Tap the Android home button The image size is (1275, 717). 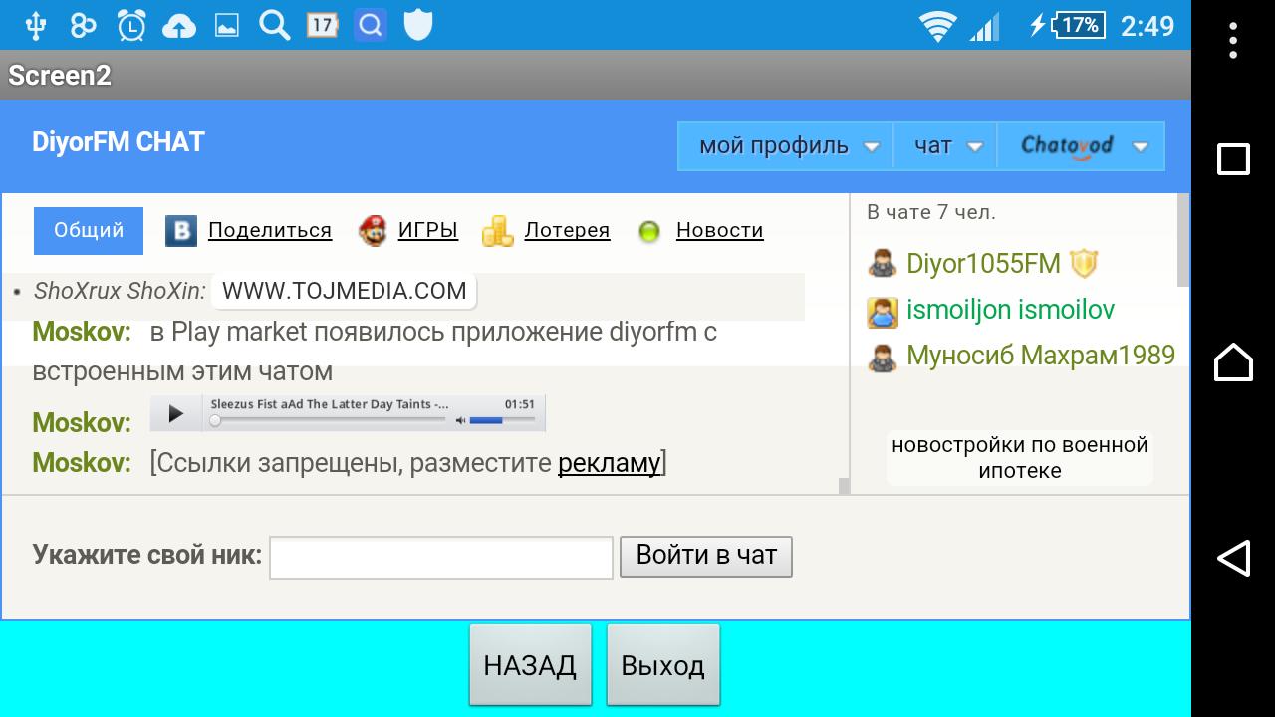pyautogui.click(x=1233, y=360)
